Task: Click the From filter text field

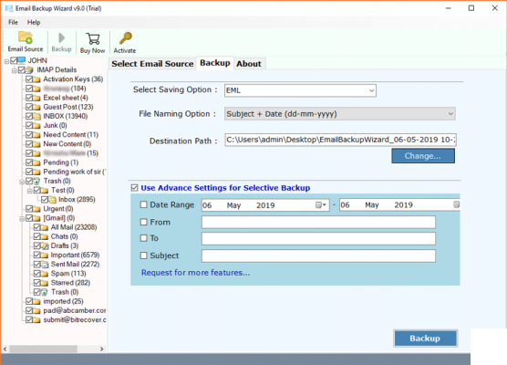Action: pyautogui.click(x=318, y=223)
